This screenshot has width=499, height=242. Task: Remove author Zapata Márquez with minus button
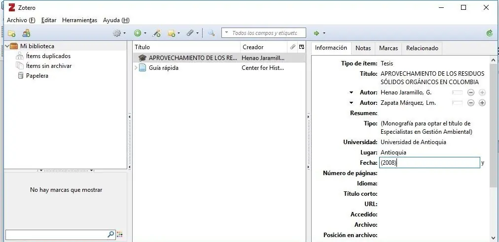[471, 103]
